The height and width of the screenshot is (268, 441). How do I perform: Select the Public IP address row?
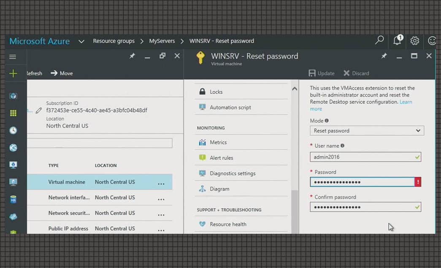pyautogui.click(x=100, y=228)
